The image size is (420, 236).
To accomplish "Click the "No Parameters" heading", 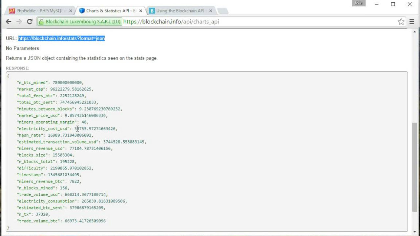I will point(22,48).
